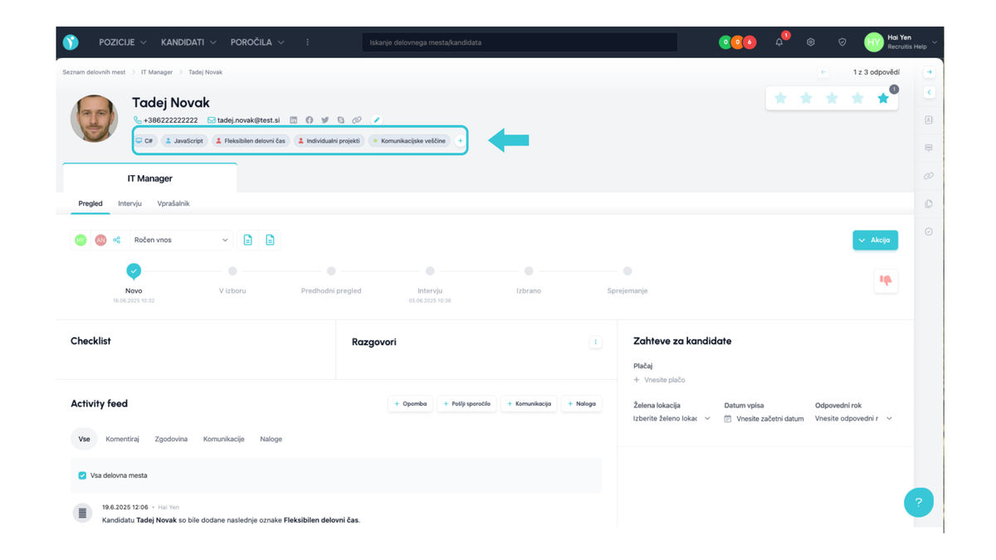Open the Želena lokacija dropdown
The width and height of the screenshot is (996, 560).
tap(671, 419)
